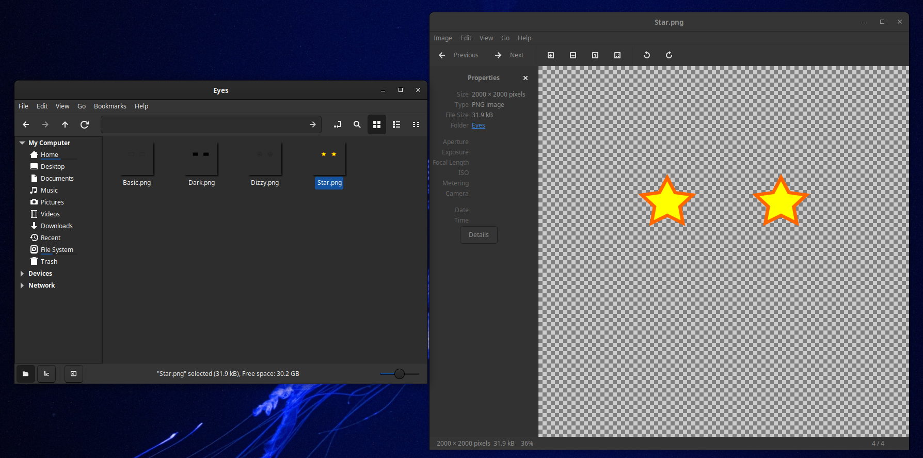Screen dimensions: 923x458
Task: Go forward in Eyes file manager
Action: click(45, 124)
